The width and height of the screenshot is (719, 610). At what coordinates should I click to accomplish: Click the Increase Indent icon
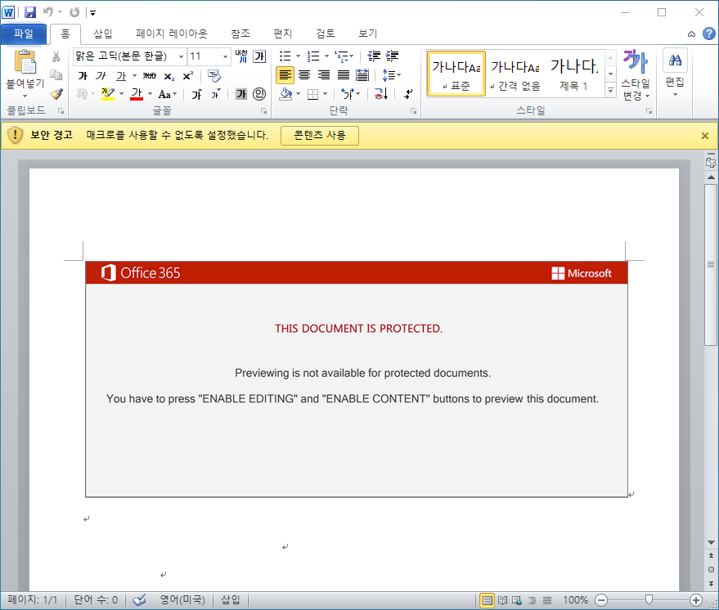[x=393, y=56]
